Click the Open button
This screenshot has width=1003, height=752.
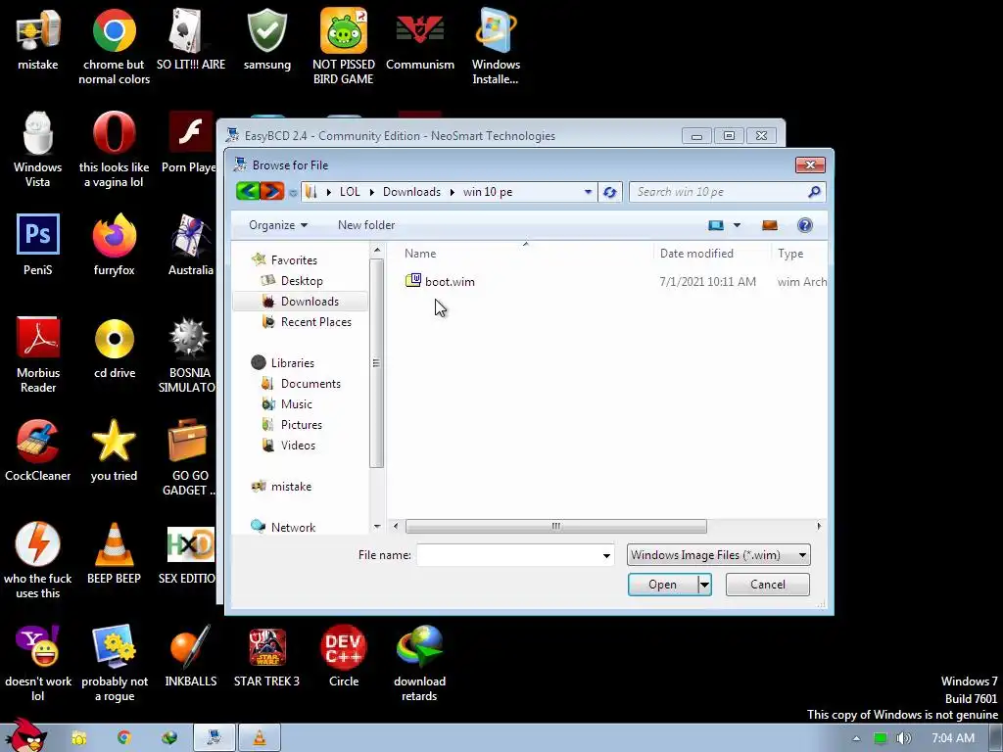(x=663, y=585)
